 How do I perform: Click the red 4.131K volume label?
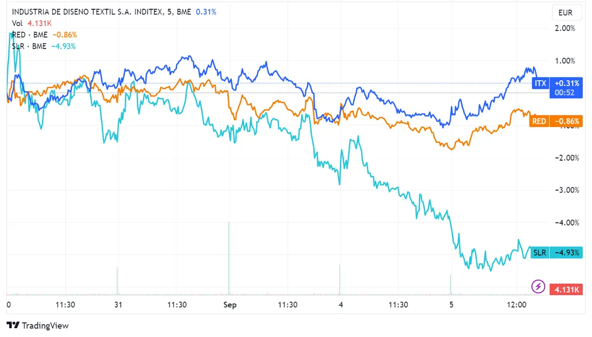click(x=565, y=289)
